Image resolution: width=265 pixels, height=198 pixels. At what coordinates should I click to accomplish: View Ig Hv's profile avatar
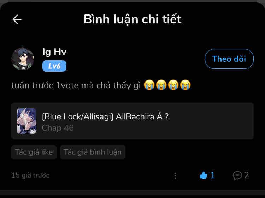(x=23, y=59)
